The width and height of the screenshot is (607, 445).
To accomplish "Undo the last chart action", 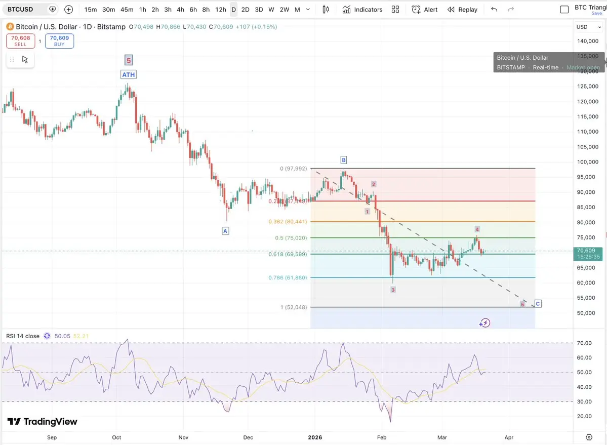I will (494, 9).
